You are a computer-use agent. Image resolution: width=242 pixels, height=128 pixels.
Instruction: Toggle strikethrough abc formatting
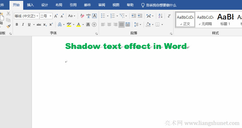(39, 24)
